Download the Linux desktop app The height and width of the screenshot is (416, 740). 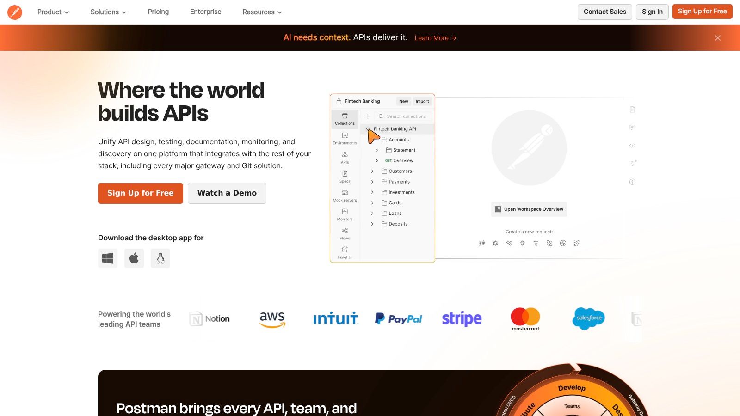point(160,258)
